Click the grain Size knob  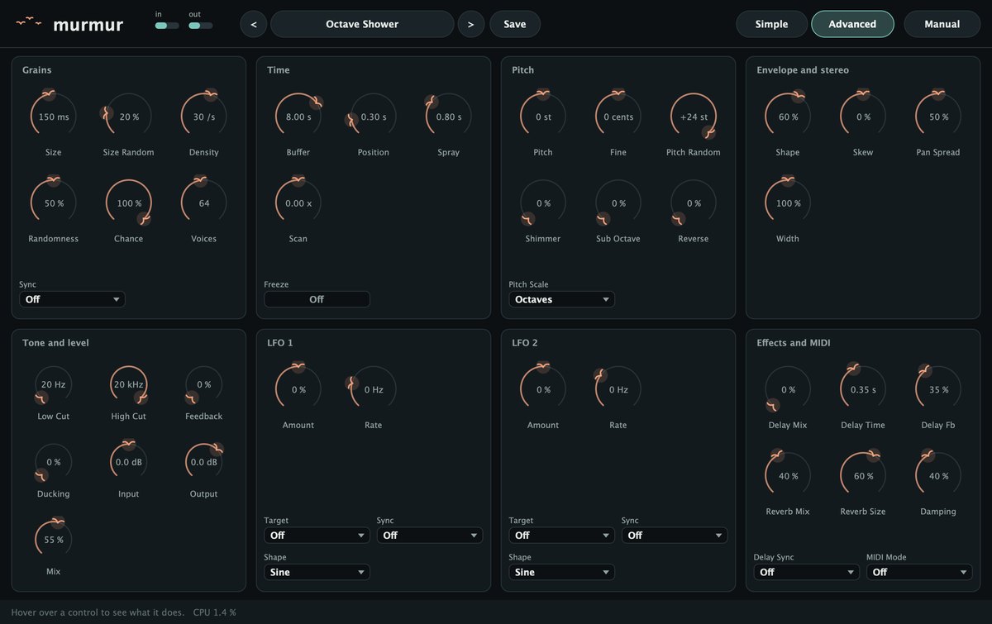click(54, 117)
